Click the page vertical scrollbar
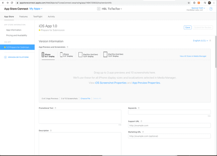217x156 pixels. (x=216, y=52)
